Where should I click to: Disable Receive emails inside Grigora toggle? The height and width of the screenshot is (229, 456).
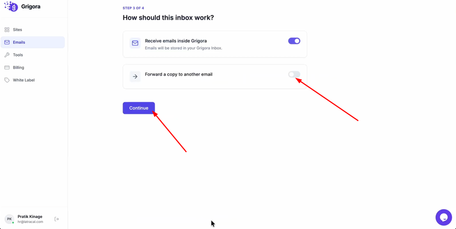pos(294,41)
